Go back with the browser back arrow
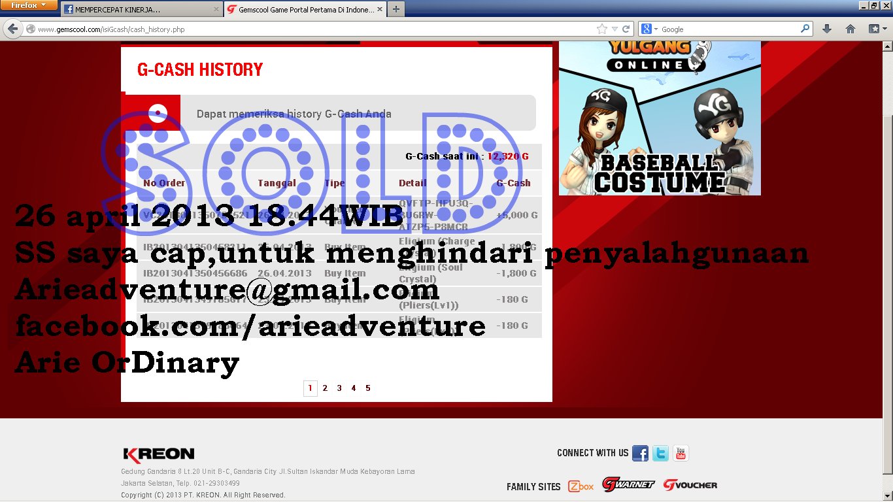 12,29
